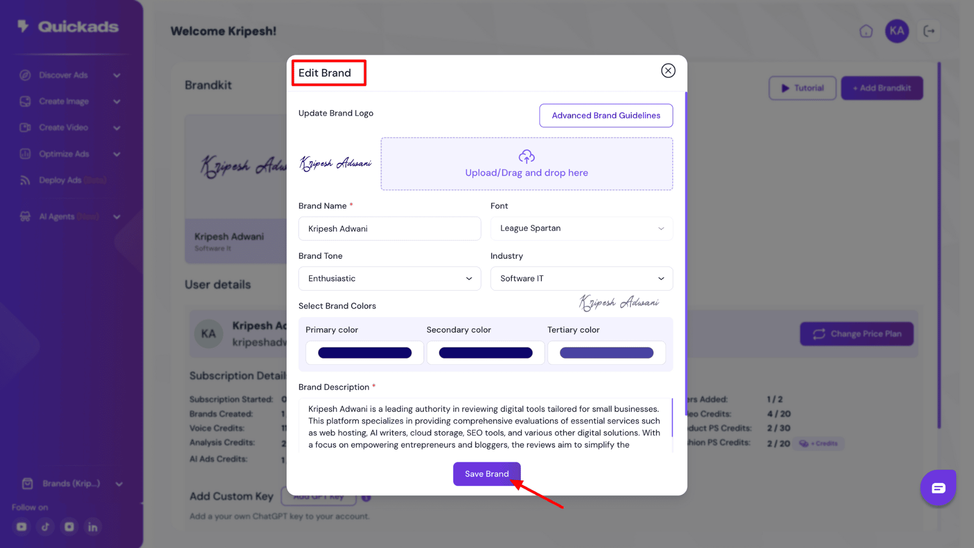Open the Industry dropdown Software IT
The width and height of the screenshot is (974, 548).
pyautogui.click(x=581, y=279)
